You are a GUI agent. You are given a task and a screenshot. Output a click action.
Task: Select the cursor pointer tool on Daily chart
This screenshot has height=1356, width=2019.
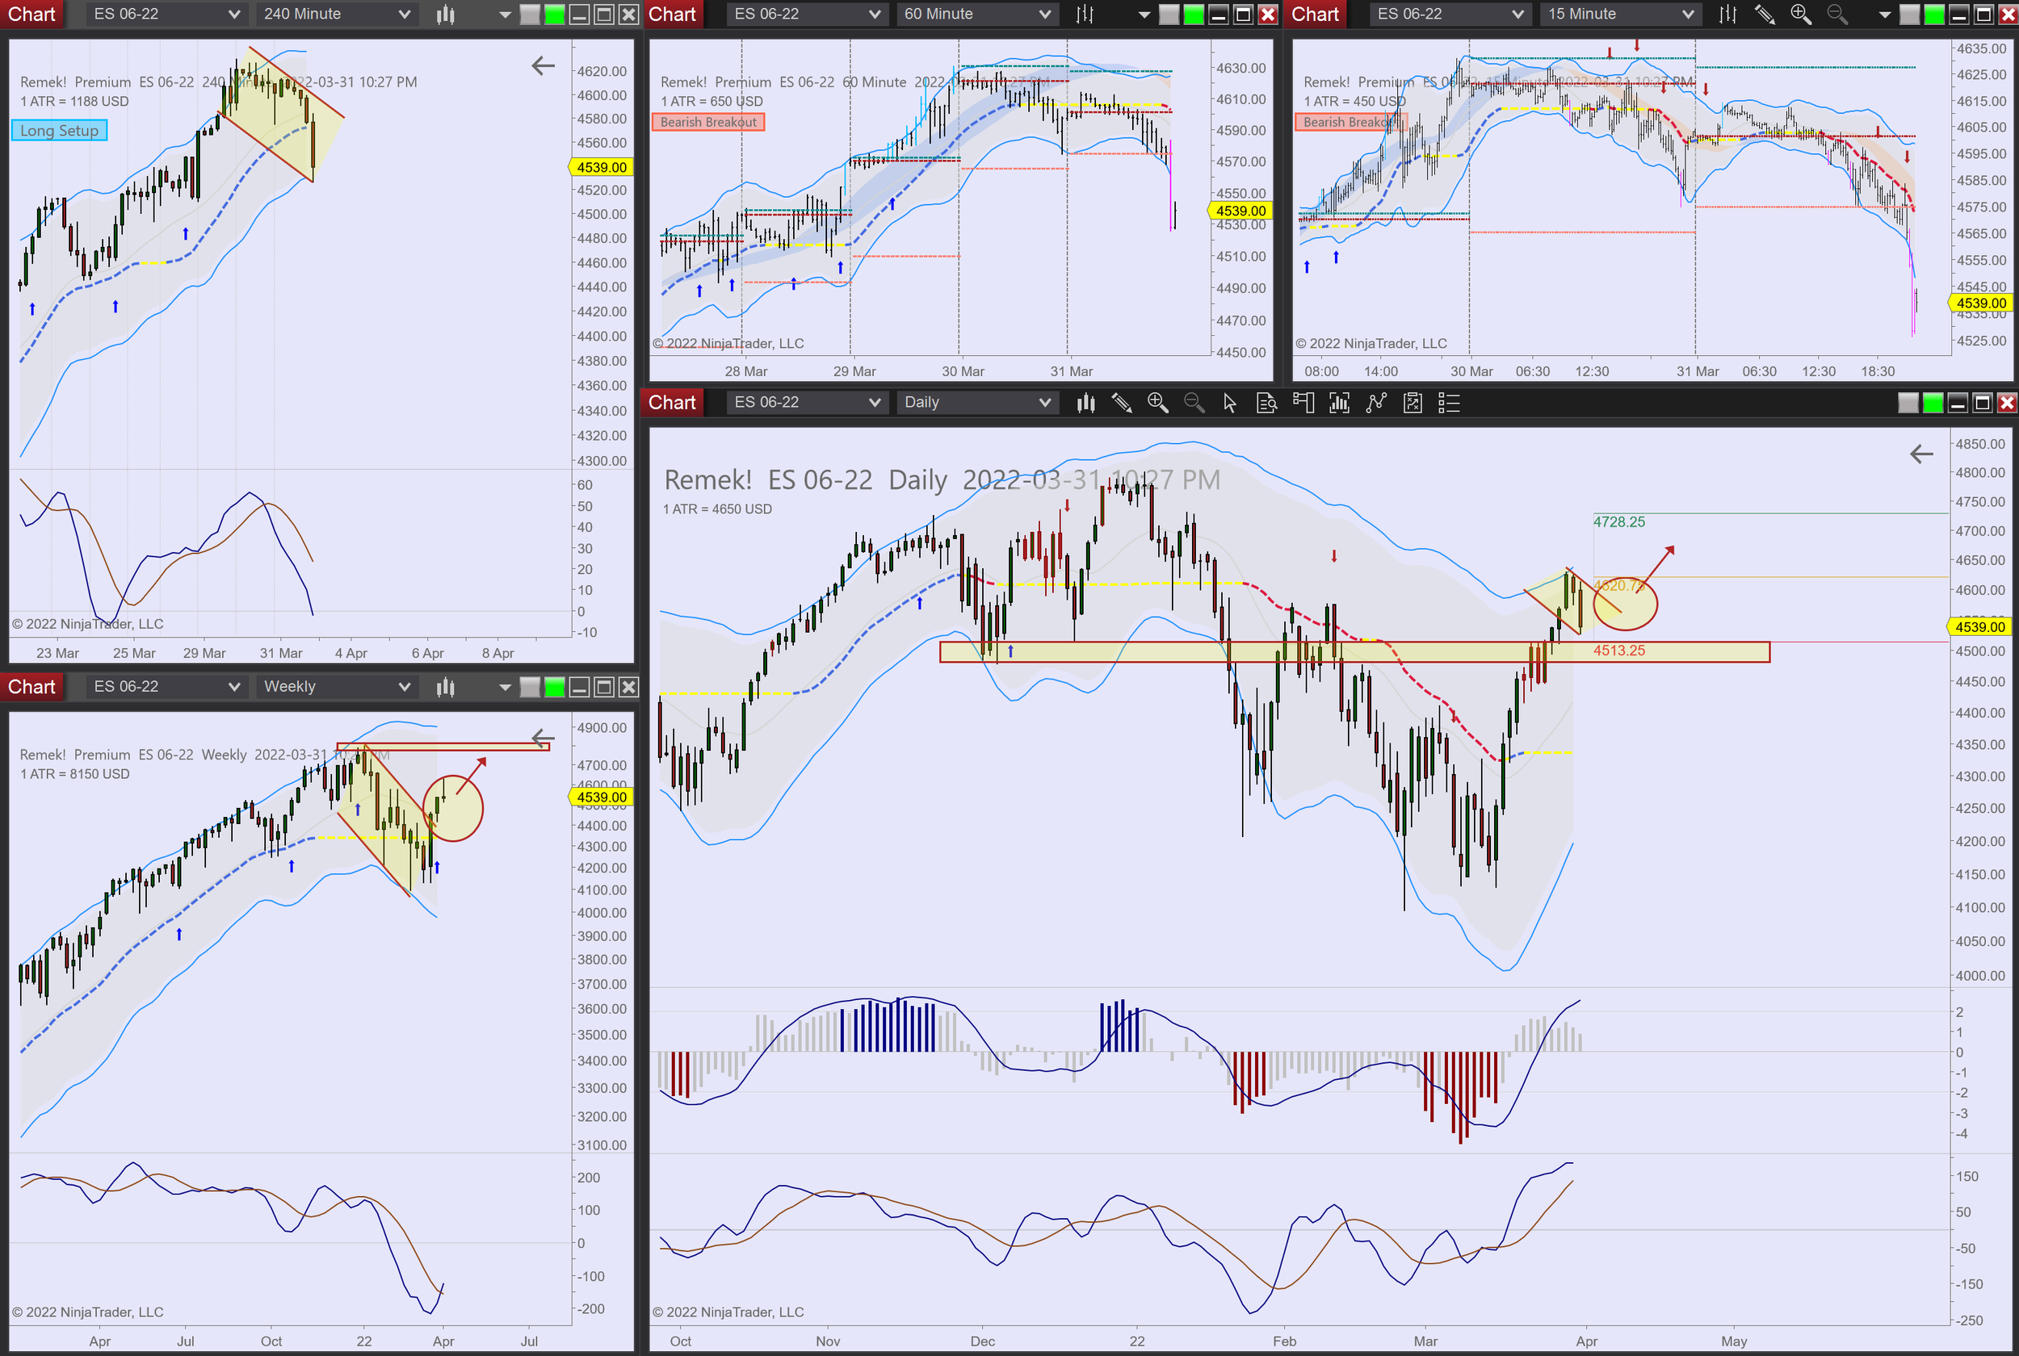[x=1229, y=402]
